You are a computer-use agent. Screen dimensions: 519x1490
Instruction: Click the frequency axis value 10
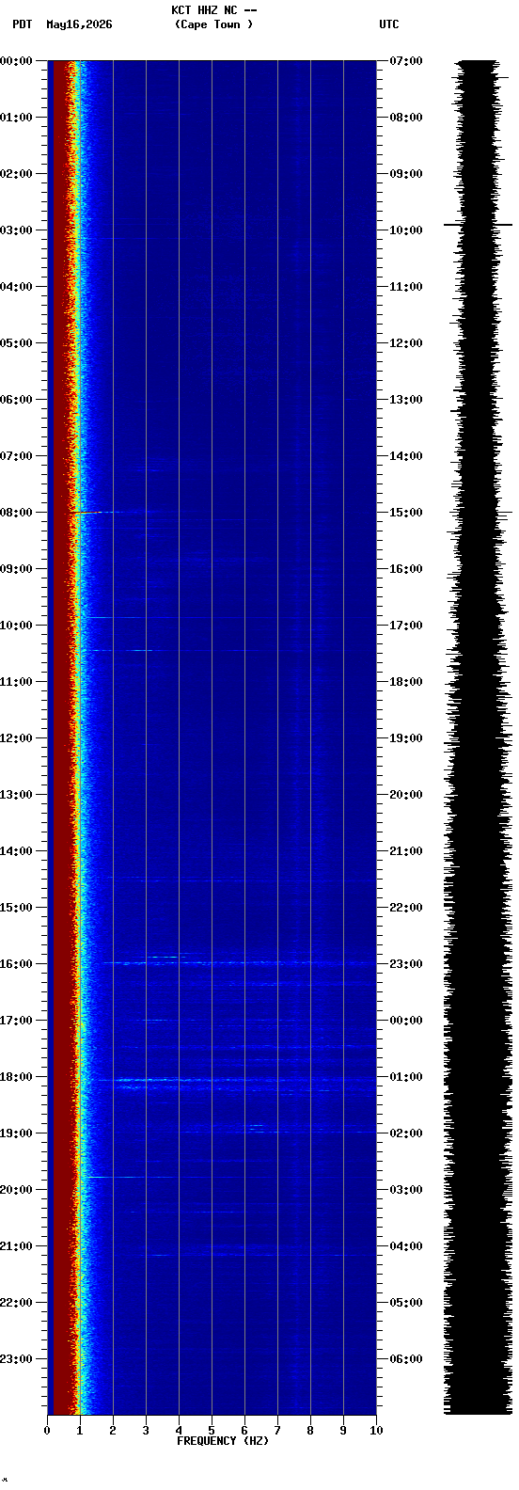[x=376, y=1431]
